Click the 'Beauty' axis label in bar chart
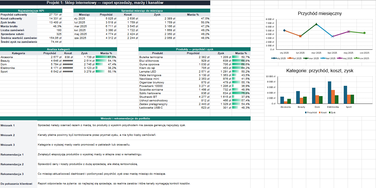The width and height of the screenshot is (376, 188). (301, 107)
